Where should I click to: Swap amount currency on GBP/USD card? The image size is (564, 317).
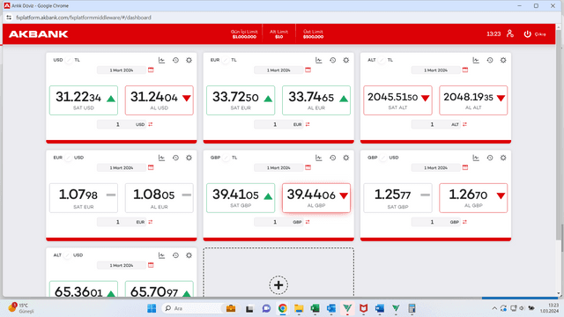click(x=464, y=222)
